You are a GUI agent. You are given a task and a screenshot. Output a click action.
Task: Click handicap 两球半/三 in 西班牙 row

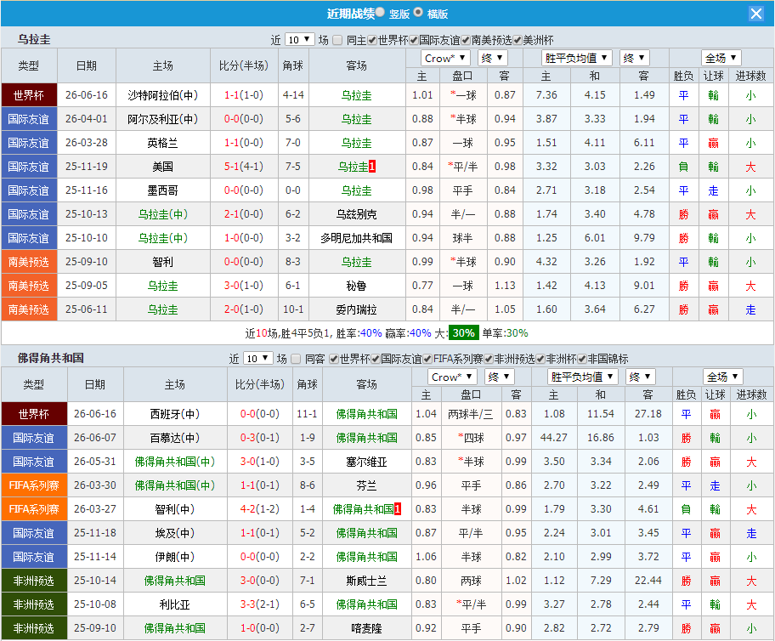[x=471, y=414]
